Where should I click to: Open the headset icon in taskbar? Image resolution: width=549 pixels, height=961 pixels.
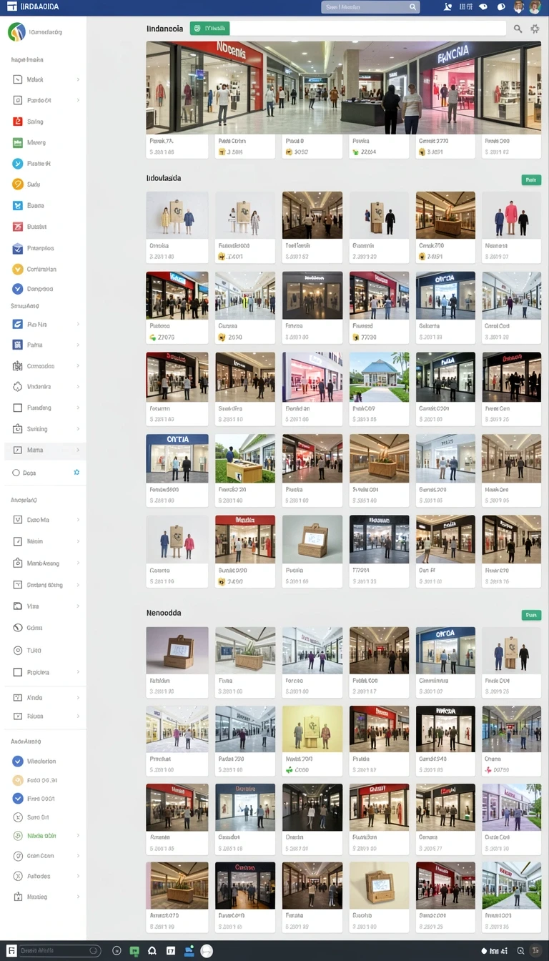point(152,951)
